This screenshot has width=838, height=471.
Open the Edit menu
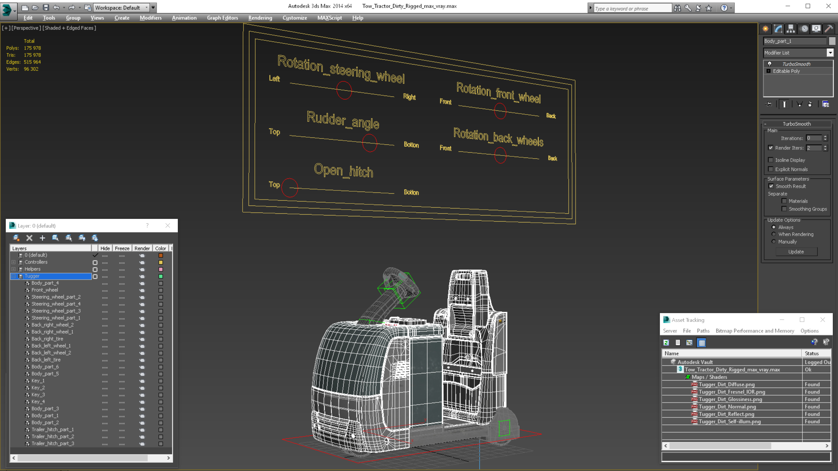click(28, 18)
